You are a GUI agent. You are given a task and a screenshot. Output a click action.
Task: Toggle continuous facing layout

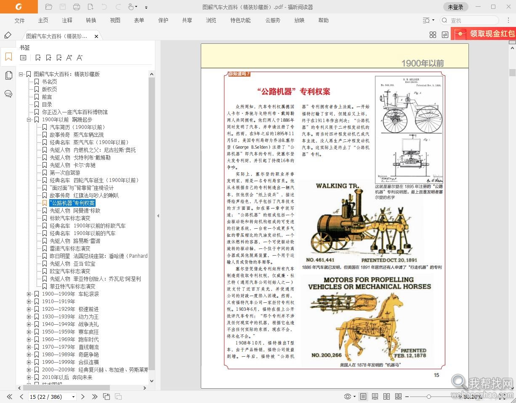pos(398,397)
